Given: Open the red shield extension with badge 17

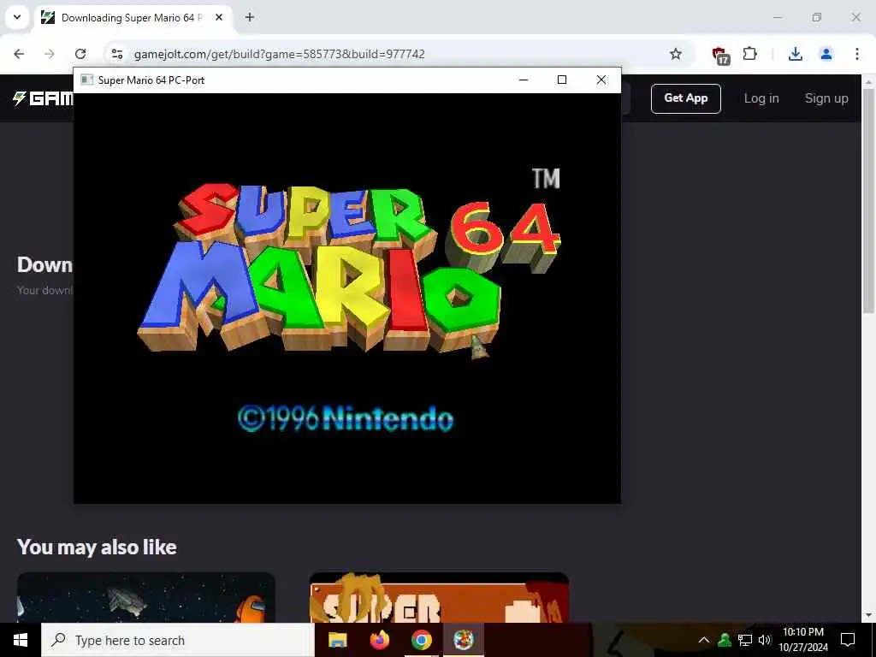Looking at the screenshot, I should click(720, 56).
